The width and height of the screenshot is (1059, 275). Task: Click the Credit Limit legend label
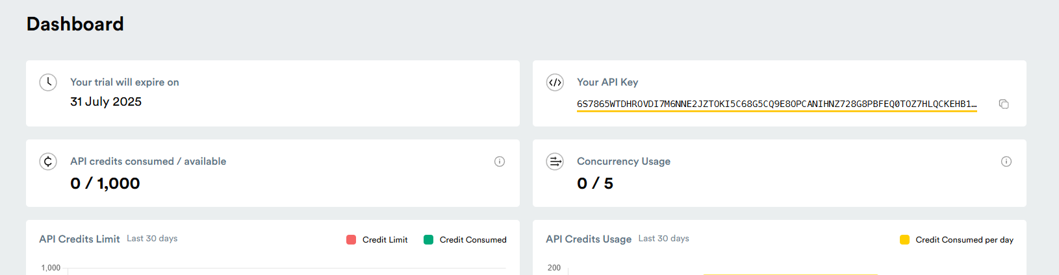pyautogui.click(x=385, y=240)
